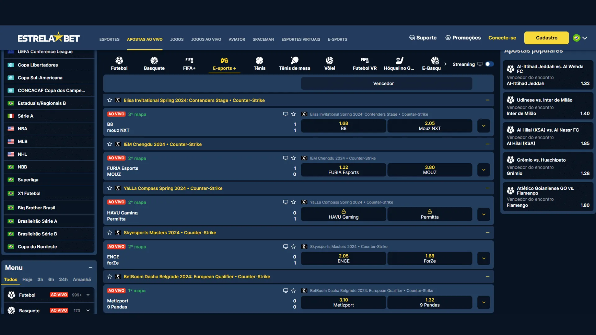
Task: Open live stream for FURIA vs MOUZ
Action: 286,158
